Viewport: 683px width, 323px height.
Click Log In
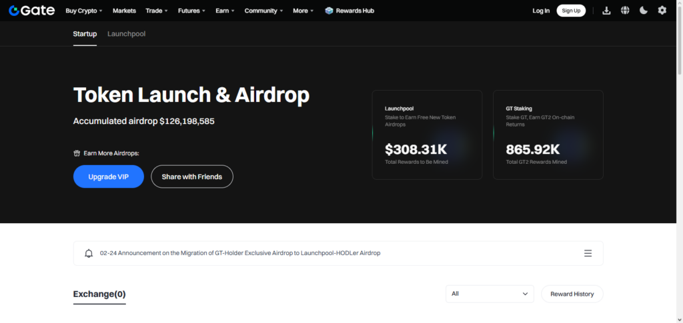pyautogui.click(x=541, y=11)
